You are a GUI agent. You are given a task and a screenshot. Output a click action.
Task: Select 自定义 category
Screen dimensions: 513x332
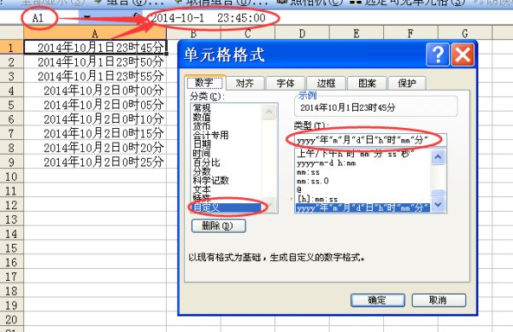click(227, 207)
